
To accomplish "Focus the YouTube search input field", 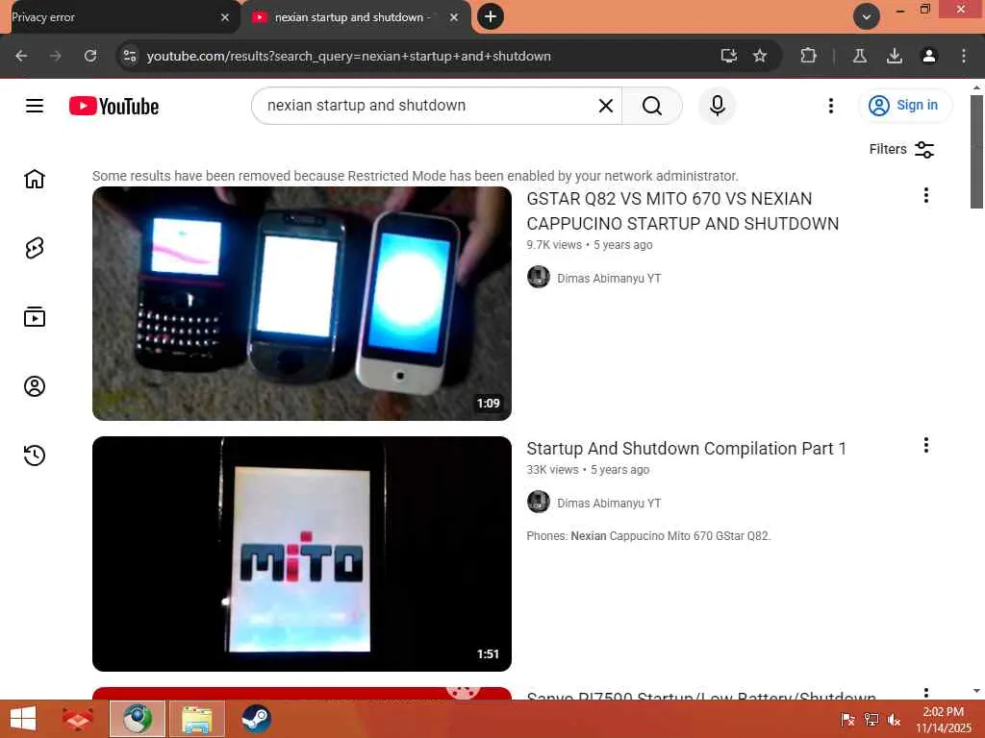I will 427,106.
